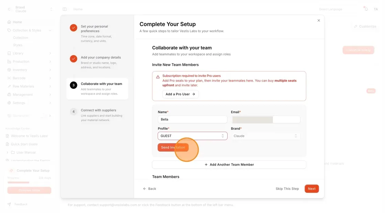Open the Styles submenu item
The height and width of the screenshot is (213, 385).
pyautogui.click(x=18, y=45)
